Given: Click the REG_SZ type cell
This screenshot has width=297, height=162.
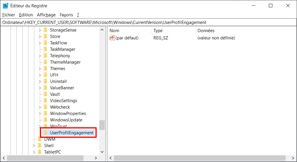Looking at the screenshot, I should pos(161,38).
